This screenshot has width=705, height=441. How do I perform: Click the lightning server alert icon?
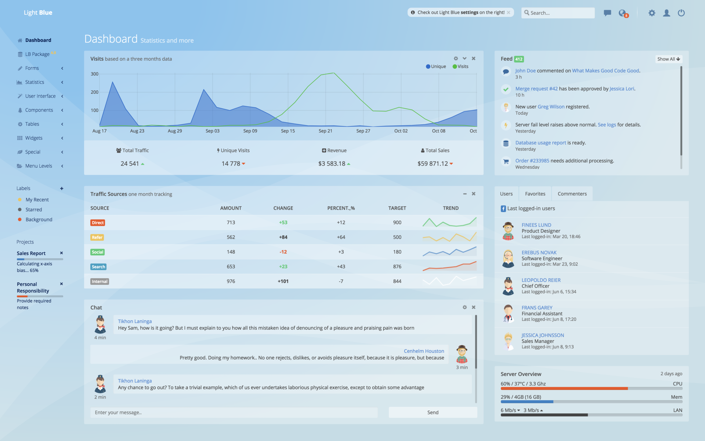tap(506, 125)
